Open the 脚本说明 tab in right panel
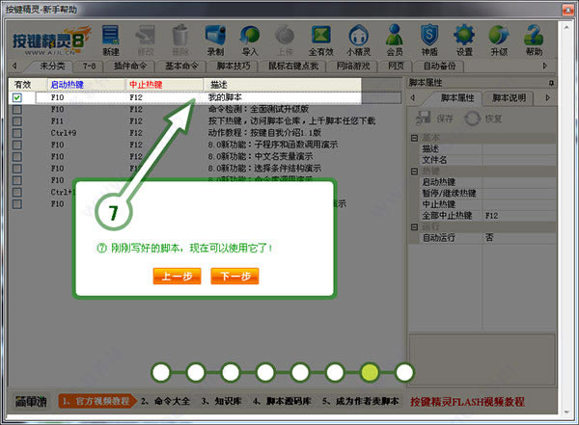 tap(509, 98)
